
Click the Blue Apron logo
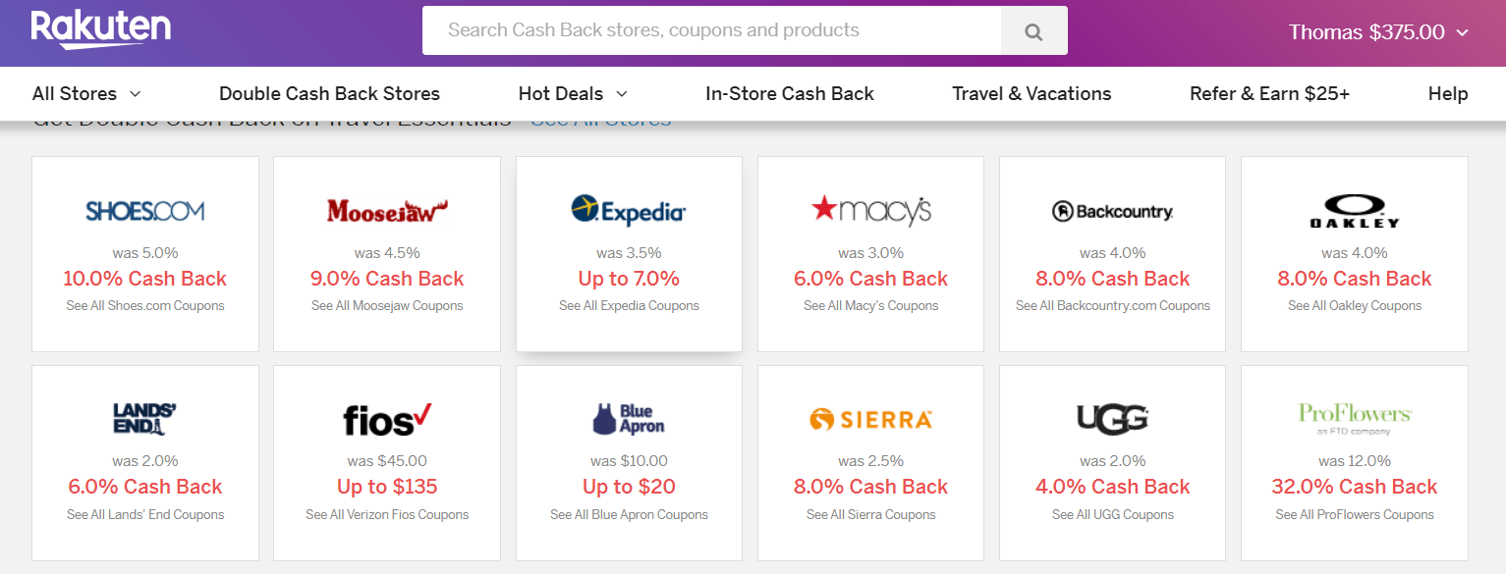(629, 419)
